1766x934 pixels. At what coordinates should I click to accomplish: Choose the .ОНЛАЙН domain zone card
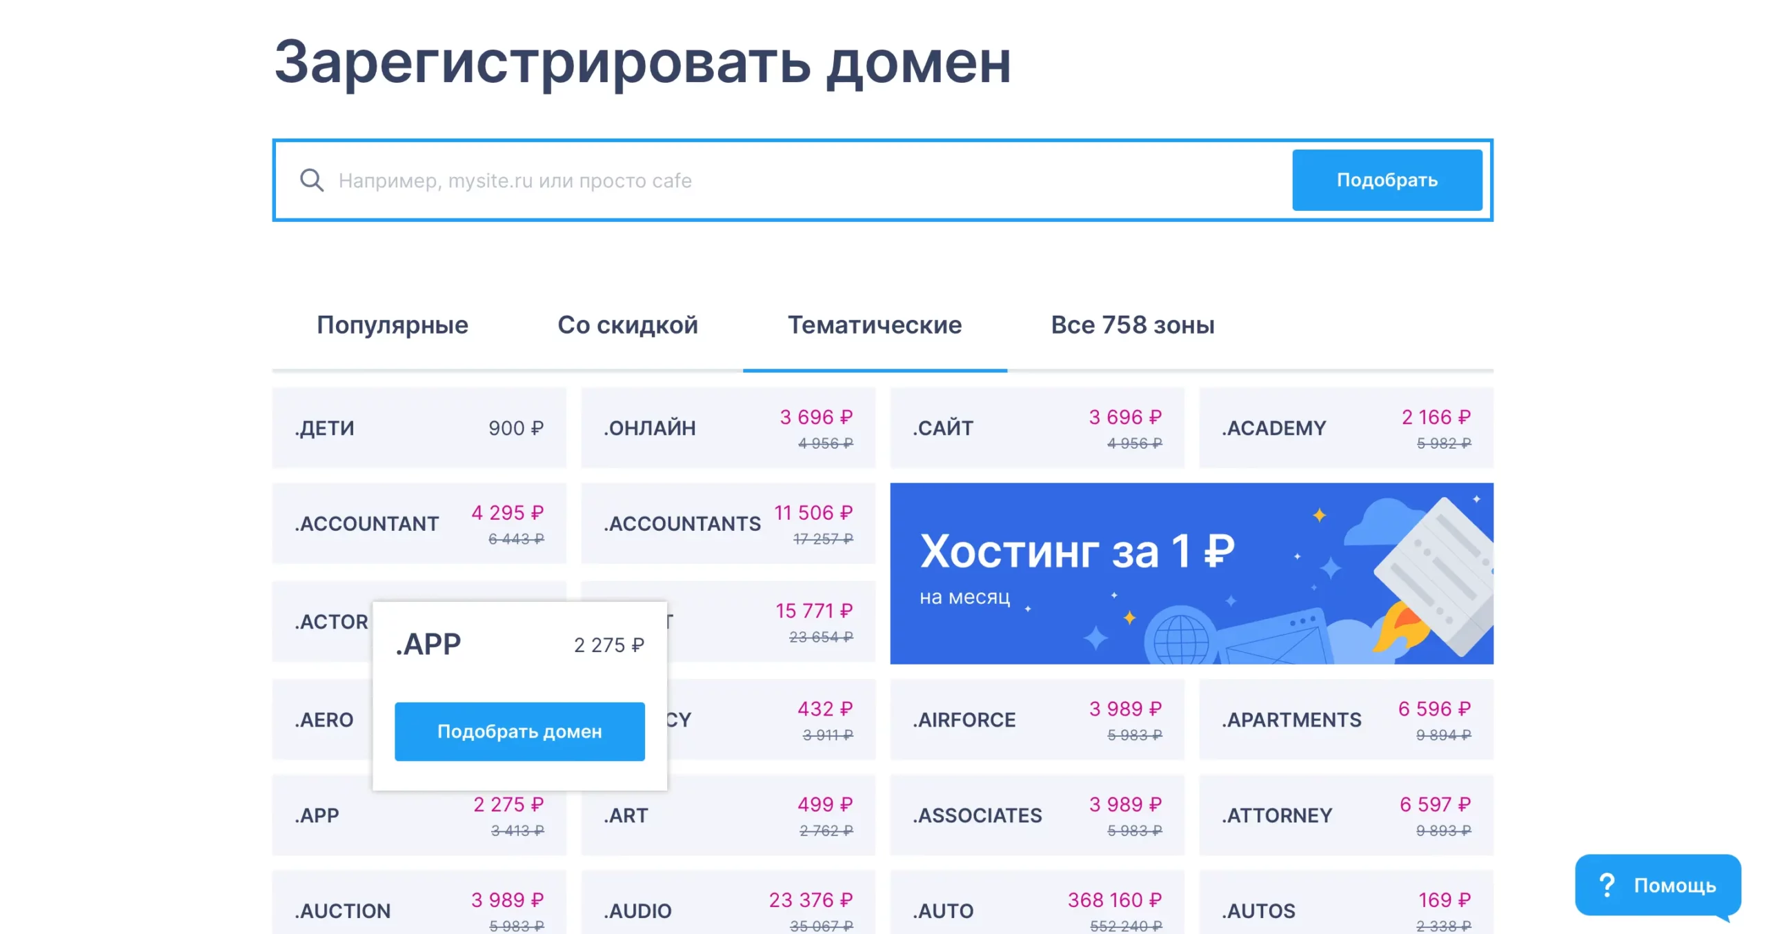click(728, 427)
